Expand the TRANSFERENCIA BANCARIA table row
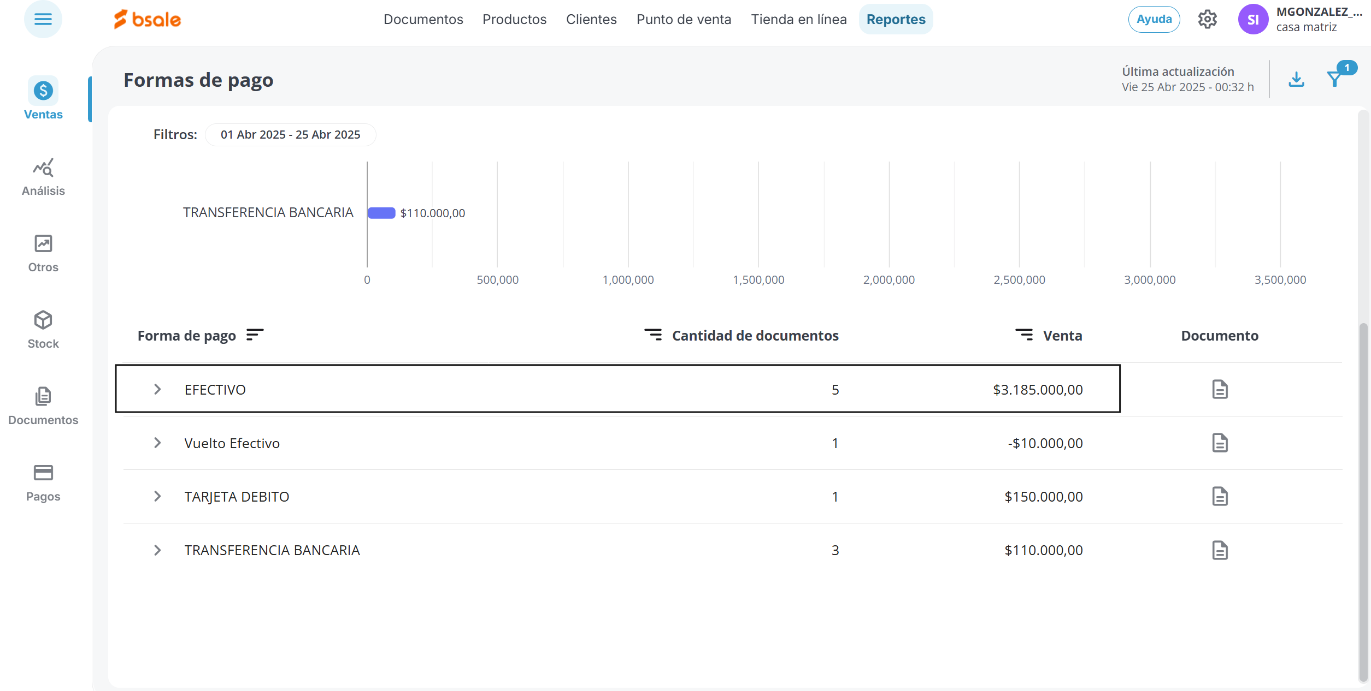This screenshot has height=691, width=1371. (157, 550)
